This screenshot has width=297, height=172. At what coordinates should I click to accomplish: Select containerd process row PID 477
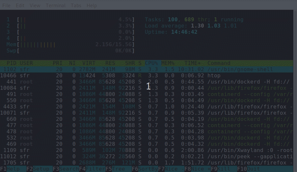coord(147,125)
